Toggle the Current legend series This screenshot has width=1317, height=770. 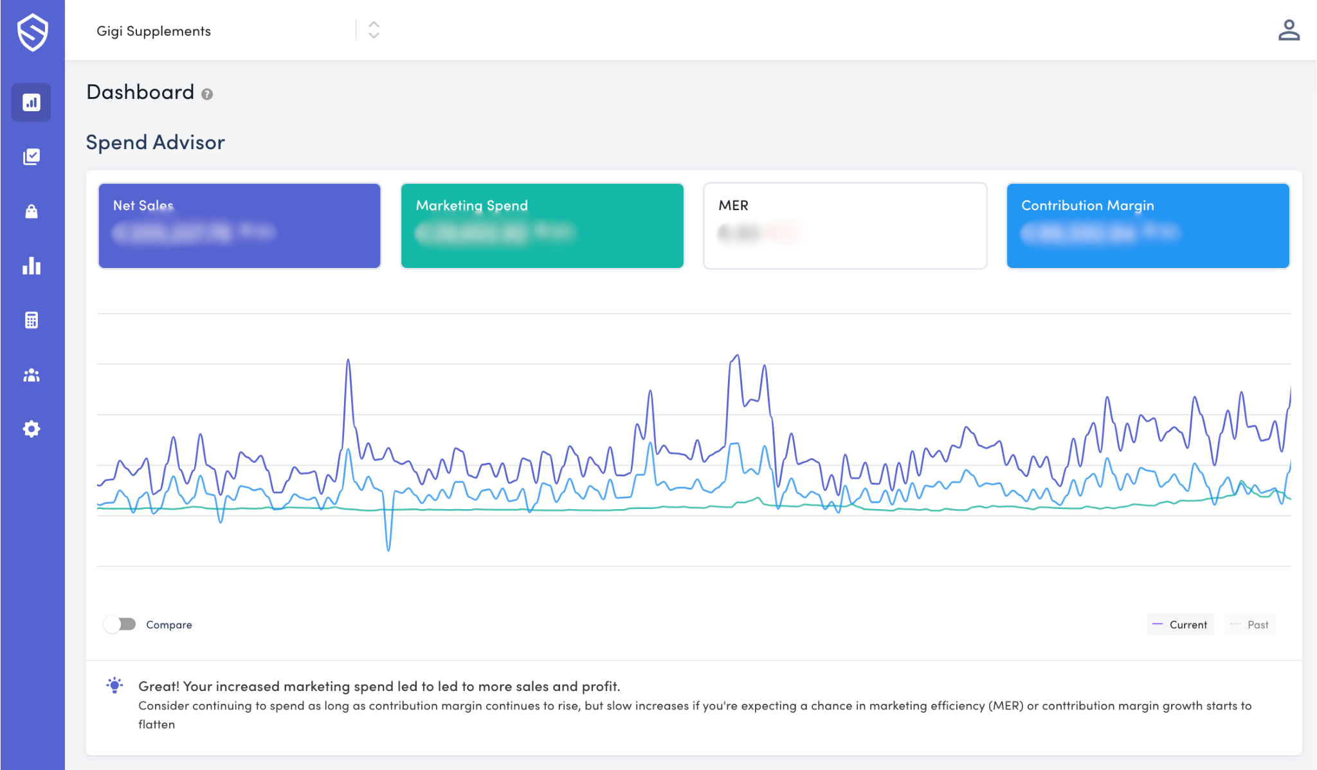[x=1180, y=624]
